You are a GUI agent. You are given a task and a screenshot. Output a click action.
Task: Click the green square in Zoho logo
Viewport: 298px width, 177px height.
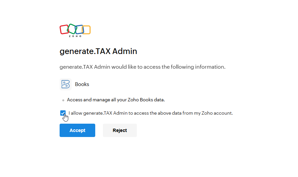(72, 29)
